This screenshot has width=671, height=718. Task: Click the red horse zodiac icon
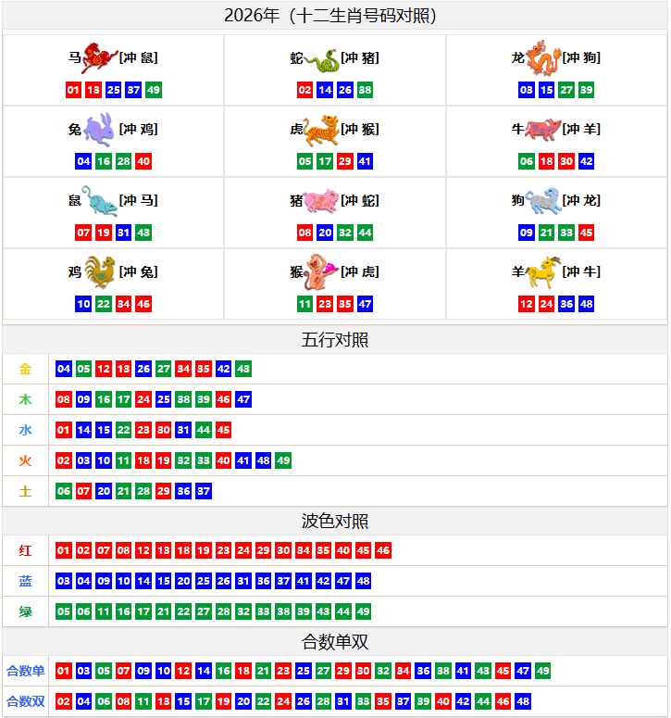point(99,58)
